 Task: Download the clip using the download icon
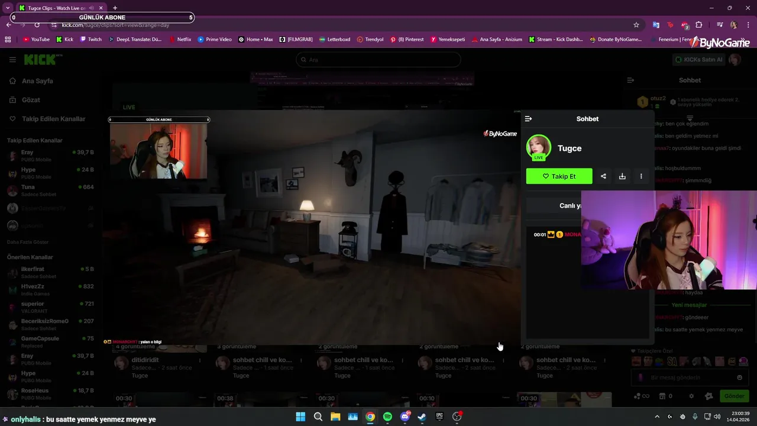622,176
